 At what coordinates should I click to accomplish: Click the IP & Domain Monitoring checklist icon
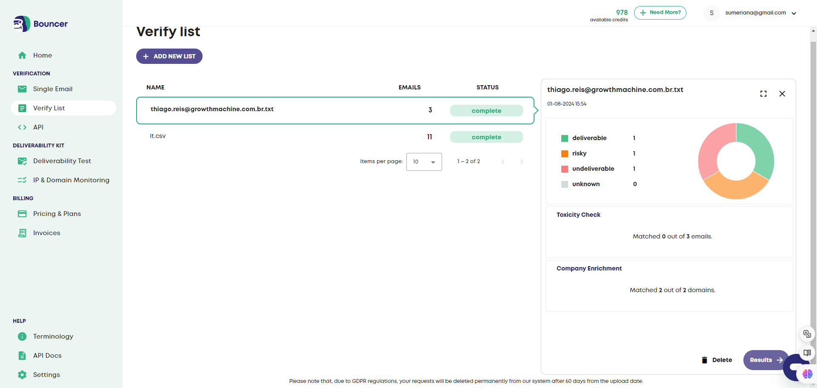coord(22,180)
